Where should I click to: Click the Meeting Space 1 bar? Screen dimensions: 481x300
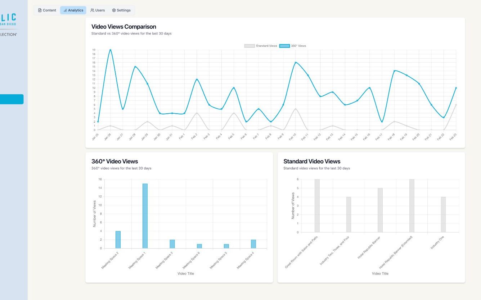145,216
